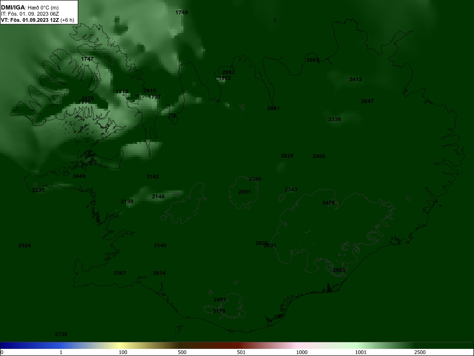The image size is (474, 356).
Task: Click the 2634 value on the map
Action: click(x=159, y=273)
